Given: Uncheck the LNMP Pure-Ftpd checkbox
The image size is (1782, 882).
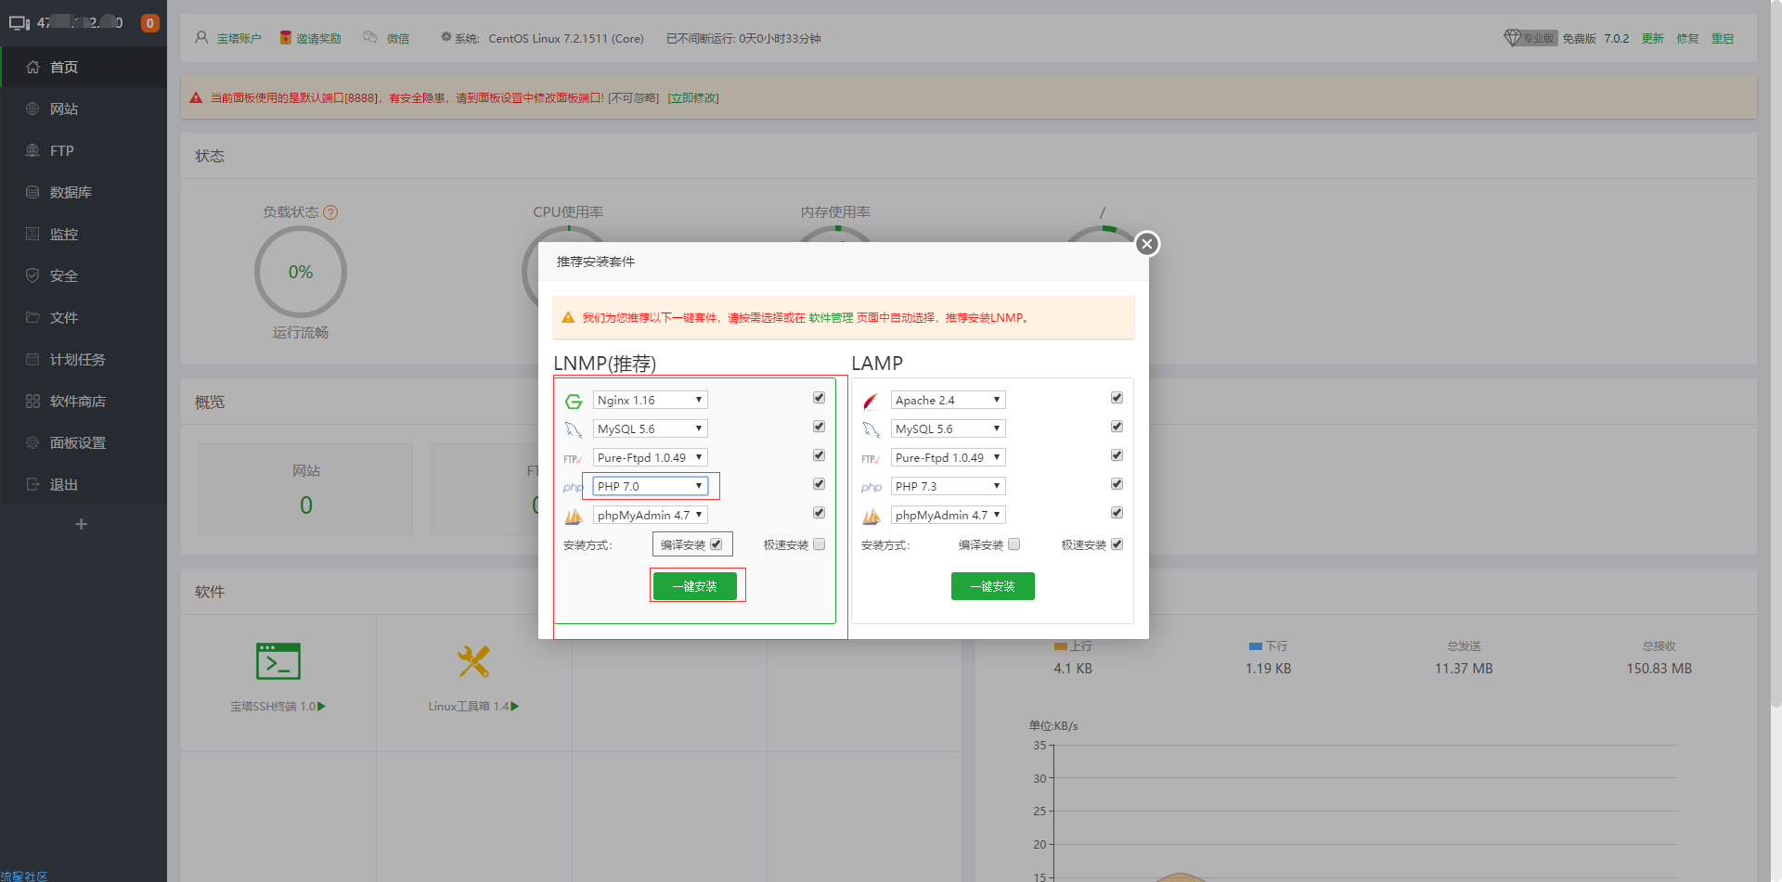Looking at the screenshot, I should point(819,455).
